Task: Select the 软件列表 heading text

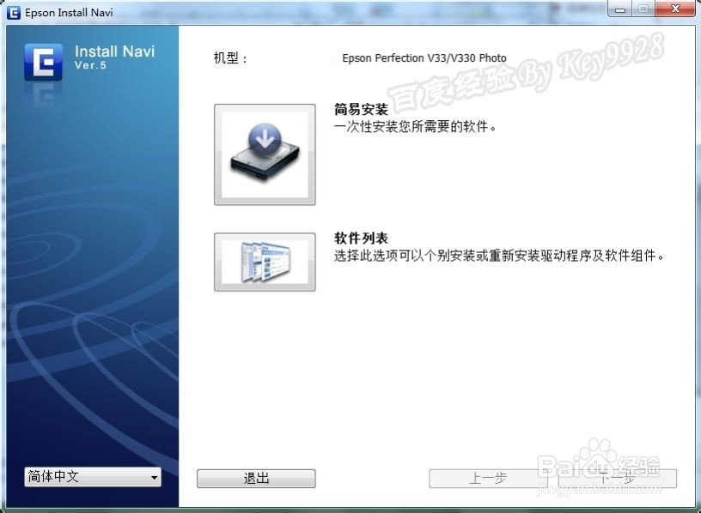Action: coord(361,238)
